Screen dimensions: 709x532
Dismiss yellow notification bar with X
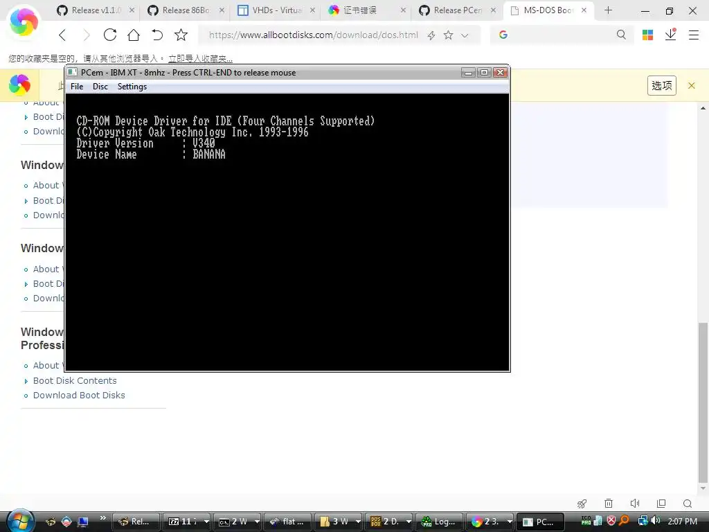pyautogui.click(x=692, y=85)
